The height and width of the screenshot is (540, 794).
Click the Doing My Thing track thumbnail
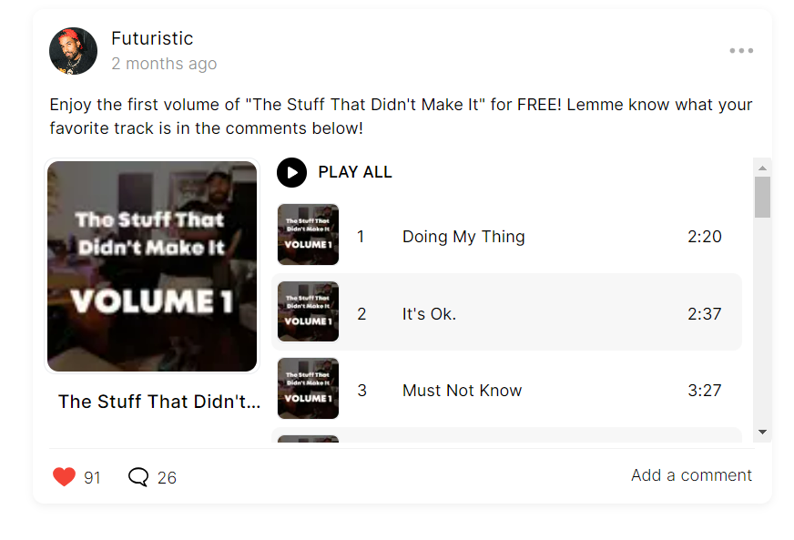(x=308, y=235)
